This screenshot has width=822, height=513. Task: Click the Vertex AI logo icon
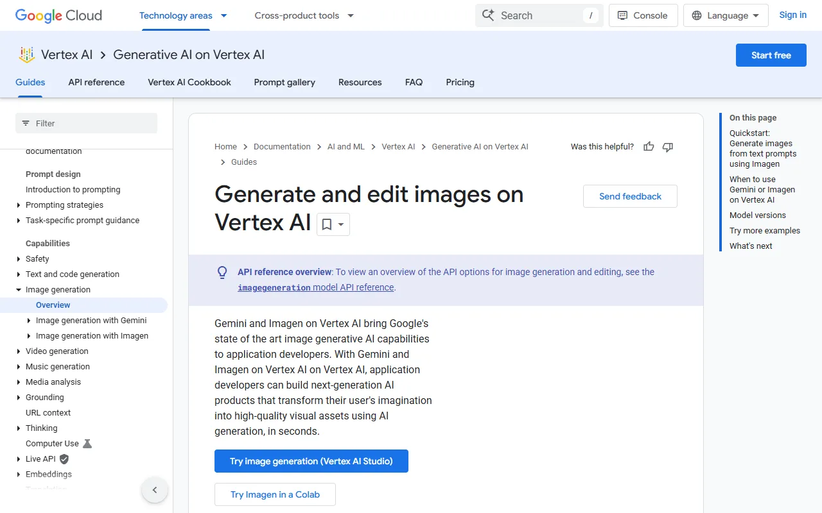click(x=26, y=55)
